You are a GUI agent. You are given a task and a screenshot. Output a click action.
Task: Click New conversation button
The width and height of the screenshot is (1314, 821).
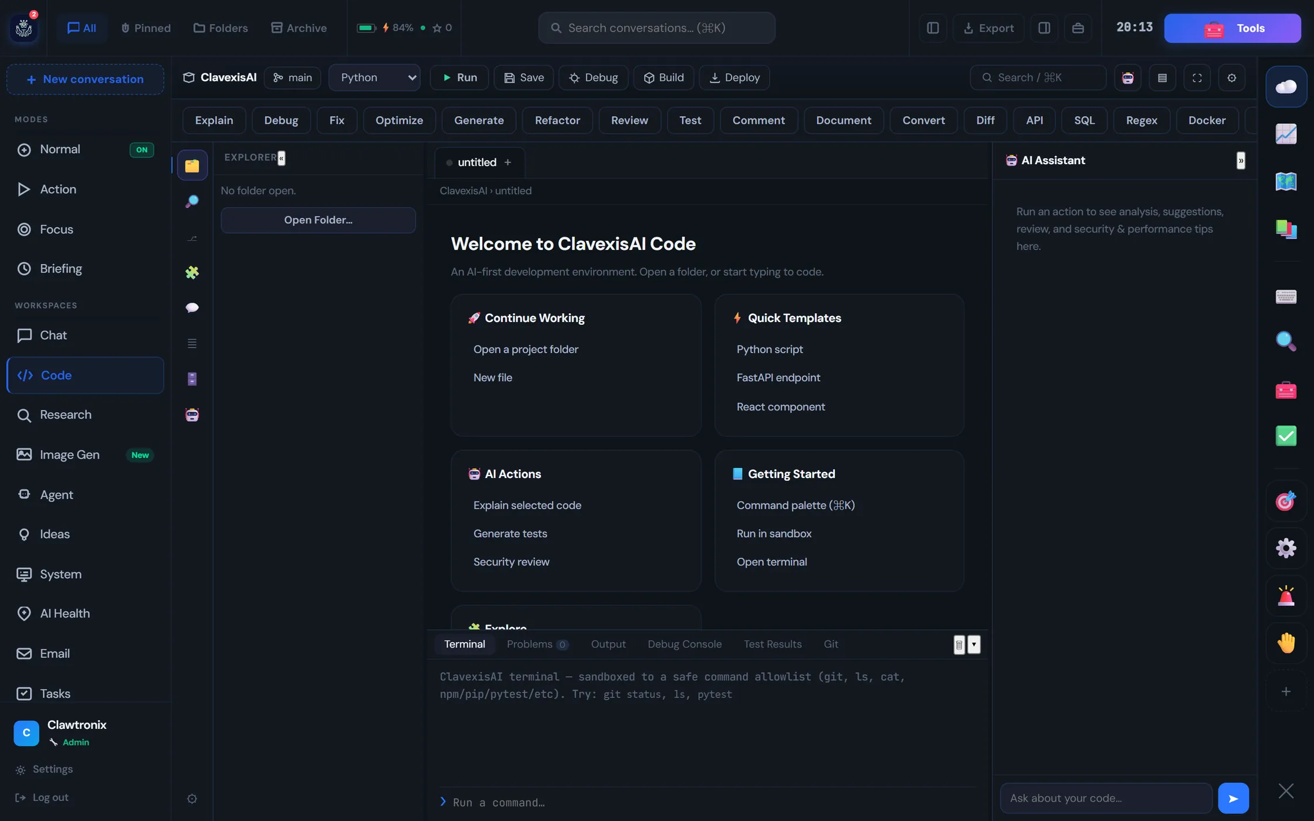(85, 79)
